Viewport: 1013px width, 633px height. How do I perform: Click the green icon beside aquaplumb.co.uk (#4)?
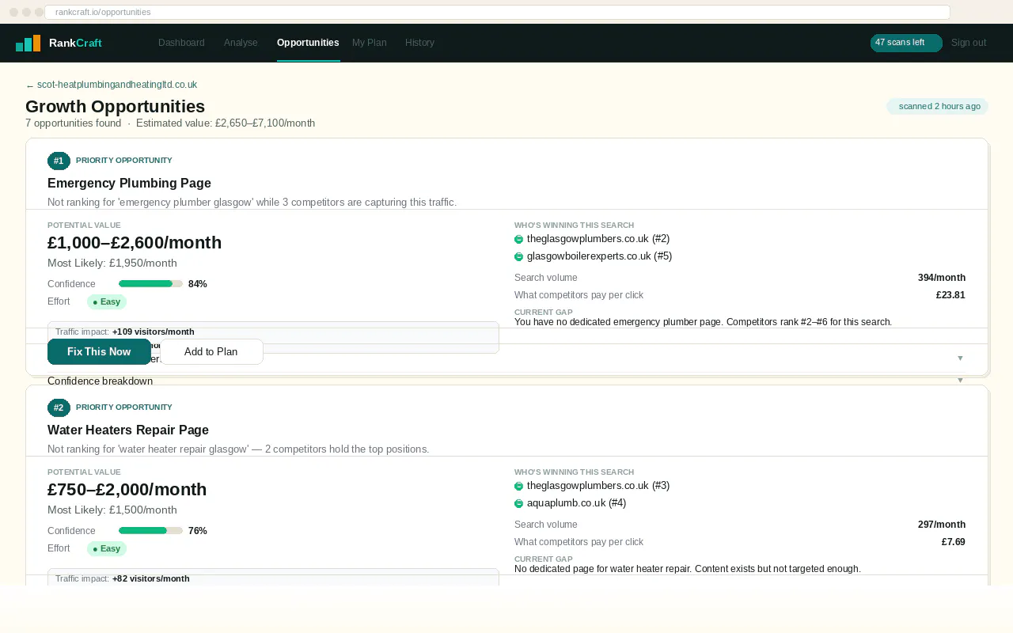[x=519, y=503]
